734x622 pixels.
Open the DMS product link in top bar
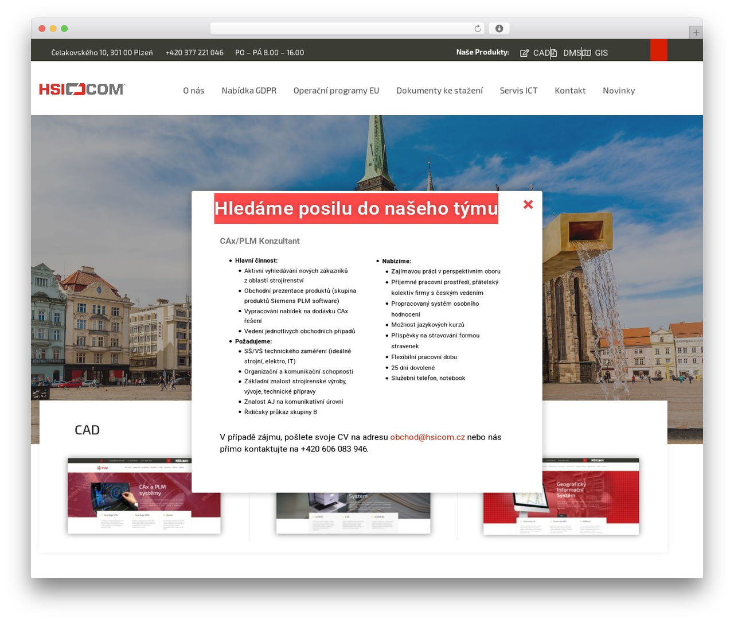[x=572, y=53]
